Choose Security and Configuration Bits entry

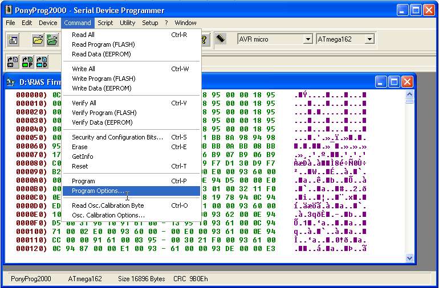[117, 137]
